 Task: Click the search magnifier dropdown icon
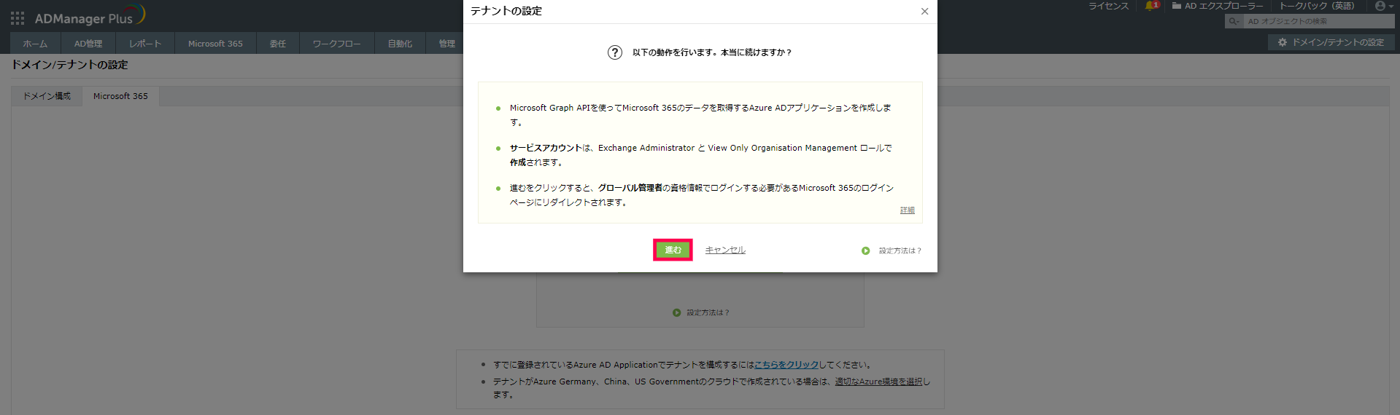point(1234,22)
